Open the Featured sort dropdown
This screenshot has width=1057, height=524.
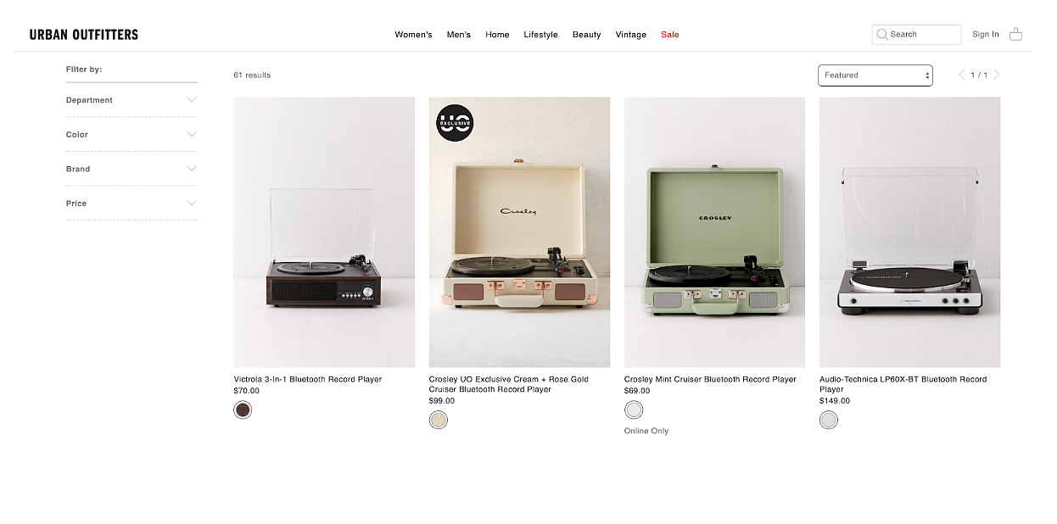pyautogui.click(x=875, y=75)
